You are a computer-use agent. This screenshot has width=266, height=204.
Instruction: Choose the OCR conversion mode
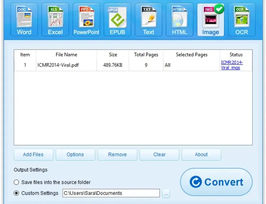[242, 20]
